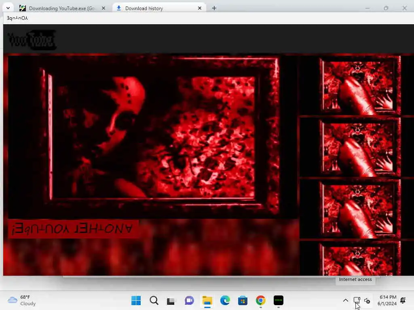Minimize the browser window

coord(367,8)
